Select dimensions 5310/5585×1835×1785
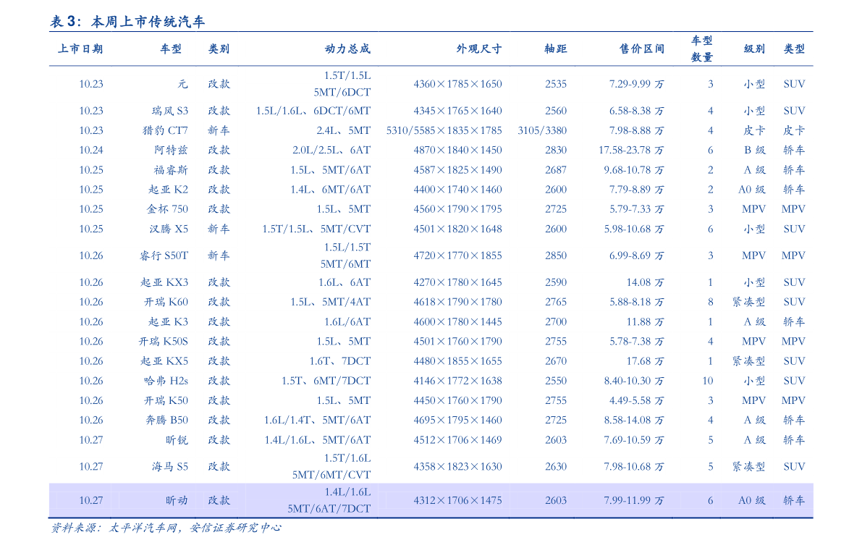The height and width of the screenshot is (548, 862). [444, 131]
